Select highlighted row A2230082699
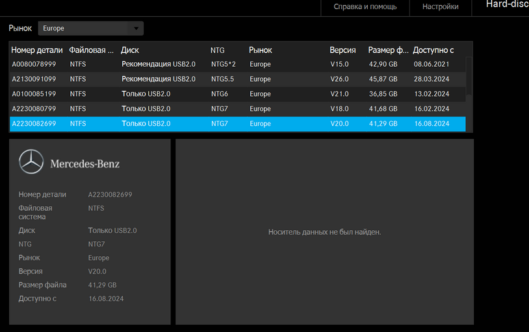 click(x=237, y=124)
